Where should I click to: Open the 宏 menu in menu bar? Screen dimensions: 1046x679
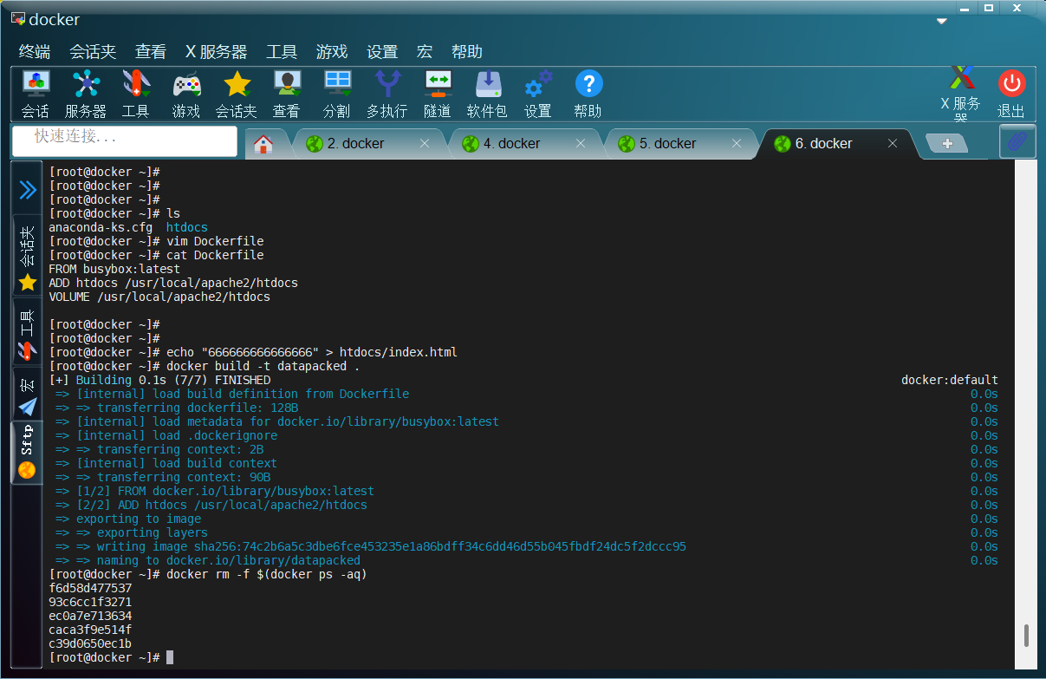point(425,52)
